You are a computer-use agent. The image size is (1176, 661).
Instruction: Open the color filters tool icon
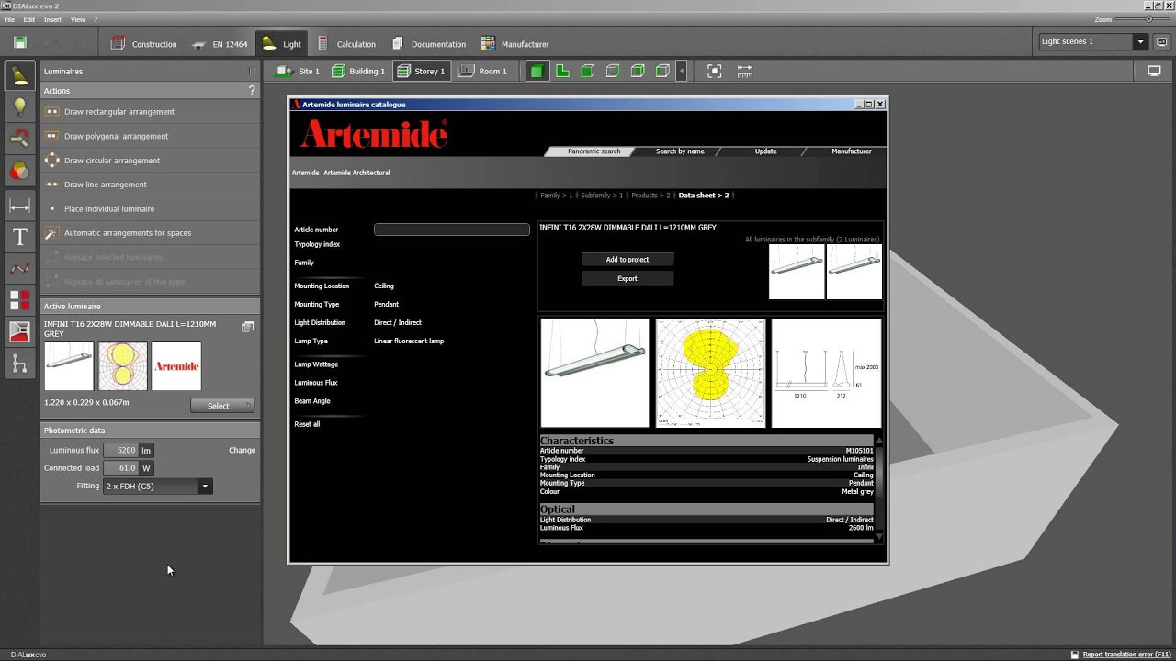click(x=19, y=172)
